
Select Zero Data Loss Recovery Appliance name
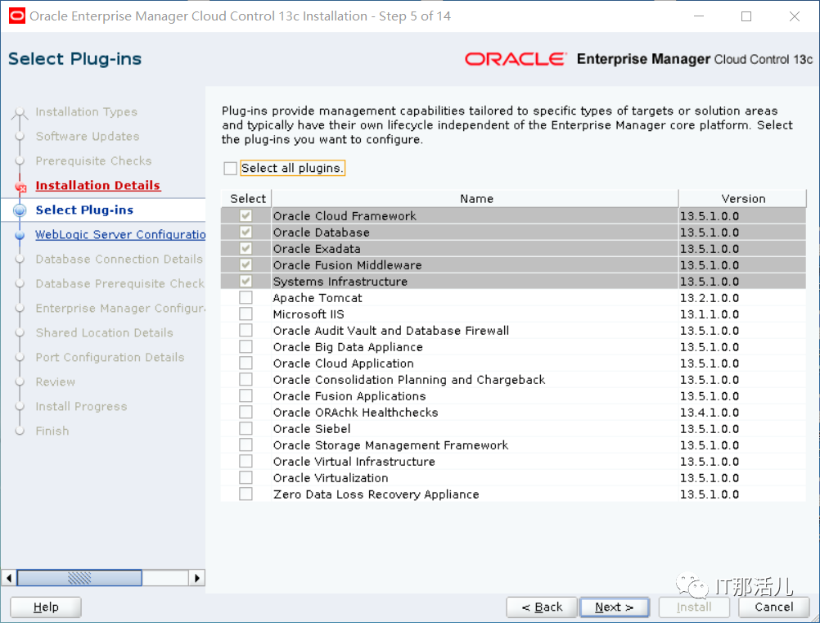pyautogui.click(x=376, y=494)
